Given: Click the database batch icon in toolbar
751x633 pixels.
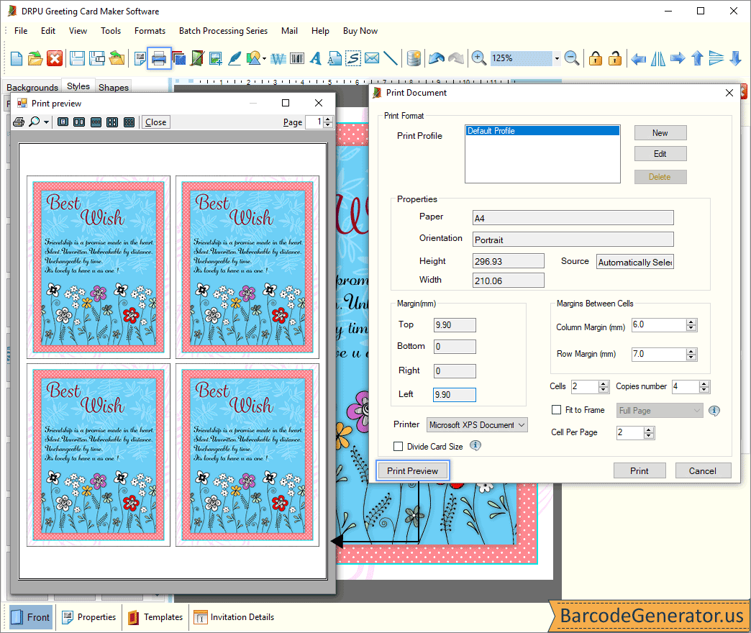Looking at the screenshot, I should point(414,58).
